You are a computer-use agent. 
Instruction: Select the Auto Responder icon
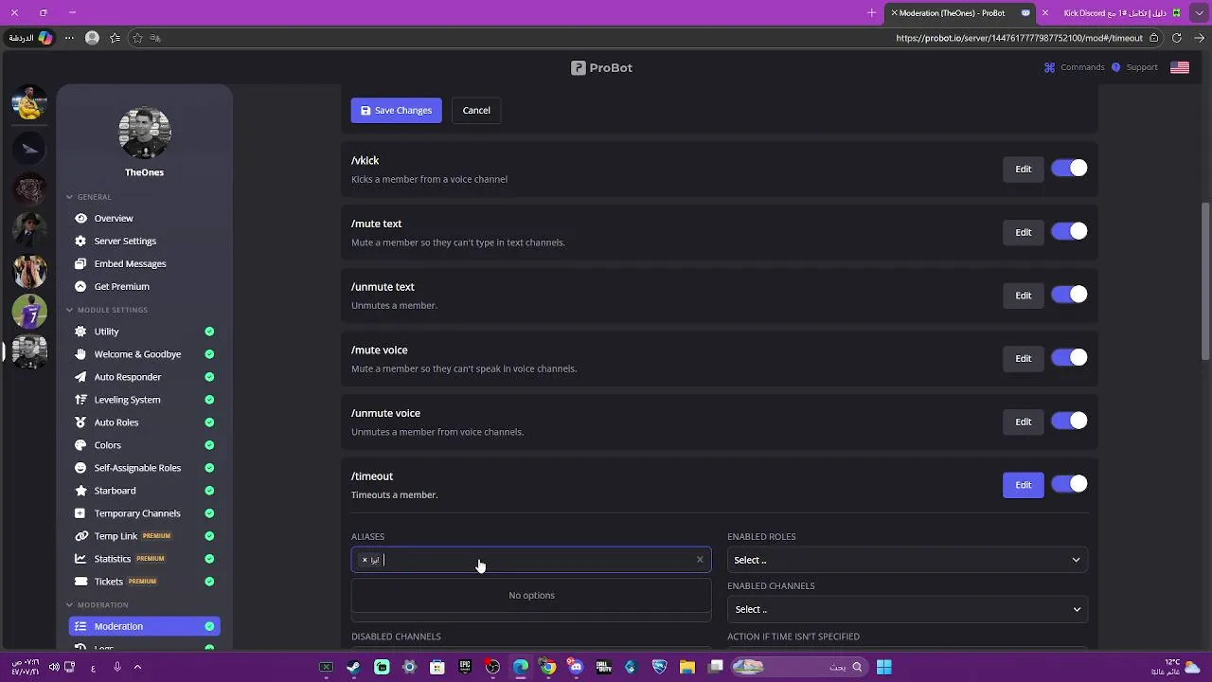[x=80, y=377]
